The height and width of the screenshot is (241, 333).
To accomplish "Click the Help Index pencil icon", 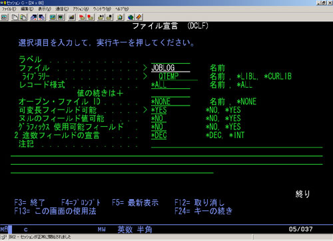I will 139,17.
